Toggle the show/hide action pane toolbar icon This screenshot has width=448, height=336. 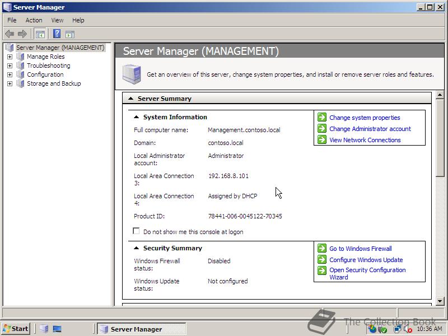click(70, 34)
